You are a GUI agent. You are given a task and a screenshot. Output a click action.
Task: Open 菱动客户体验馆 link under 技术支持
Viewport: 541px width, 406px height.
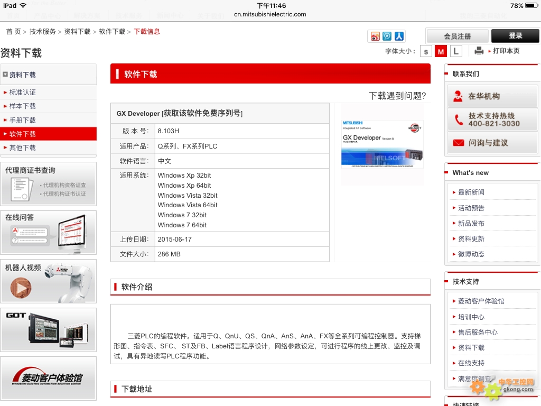click(481, 301)
